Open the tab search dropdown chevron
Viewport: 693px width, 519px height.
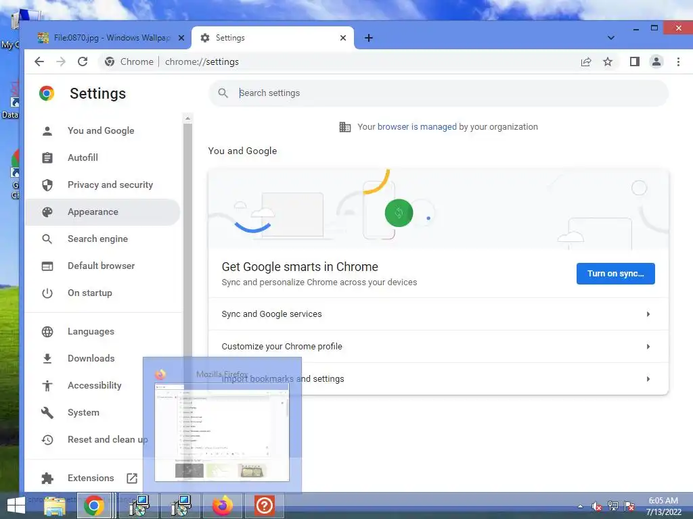point(611,38)
